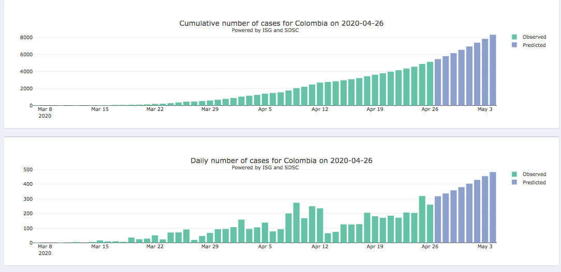
Task: Toggle Predicted series in daily chart legend
Action: pyautogui.click(x=534, y=183)
